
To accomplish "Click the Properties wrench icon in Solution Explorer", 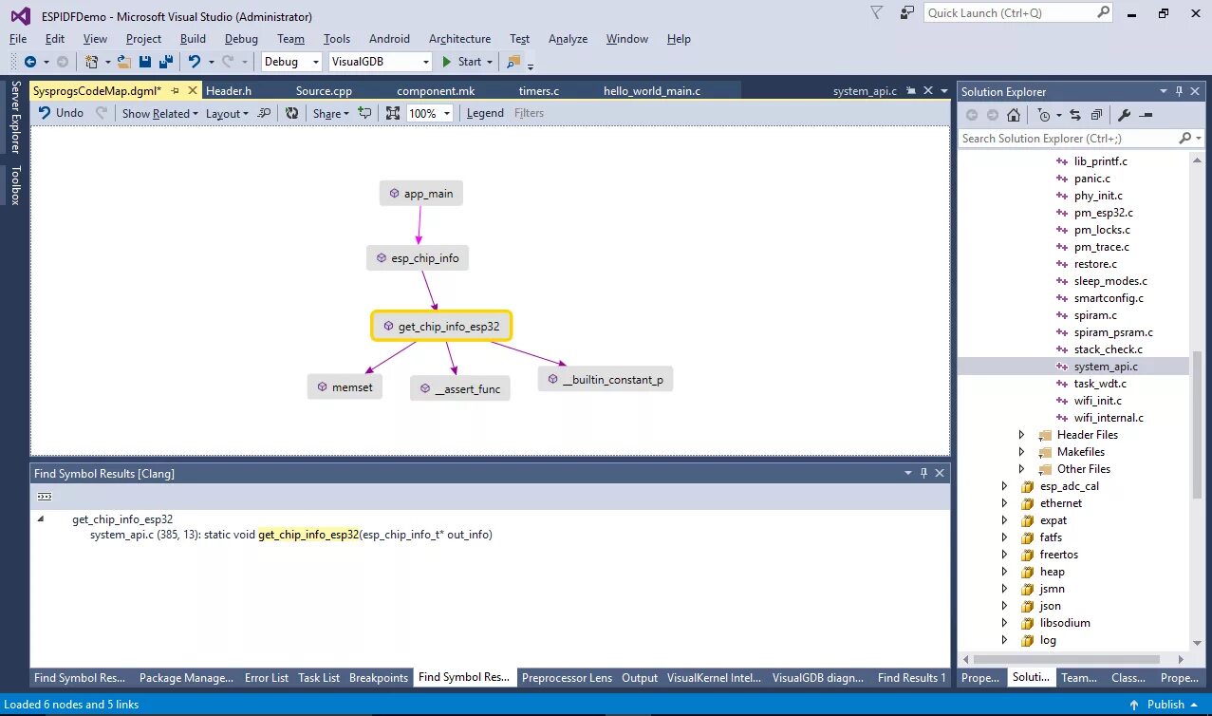I will pos(1125,115).
